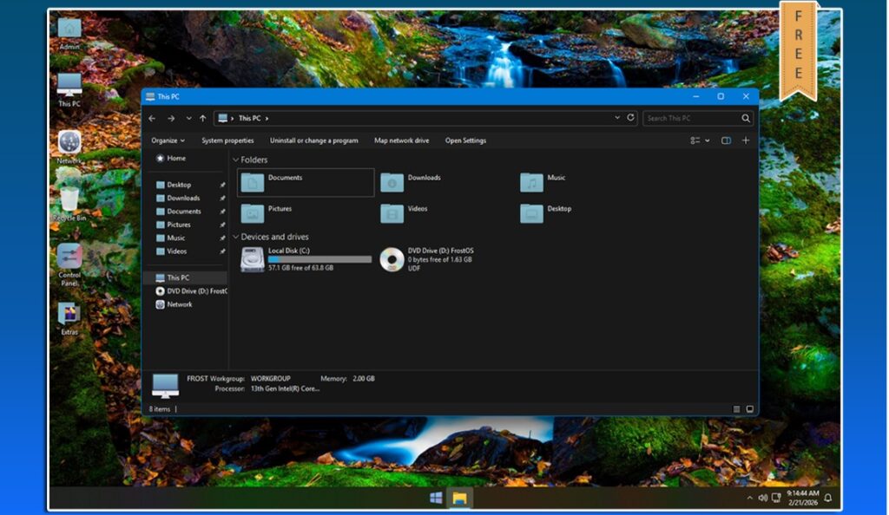The width and height of the screenshot is (889, 515).
Task: Switch to large thumbnails view in status bar
Action: (750, 409)
